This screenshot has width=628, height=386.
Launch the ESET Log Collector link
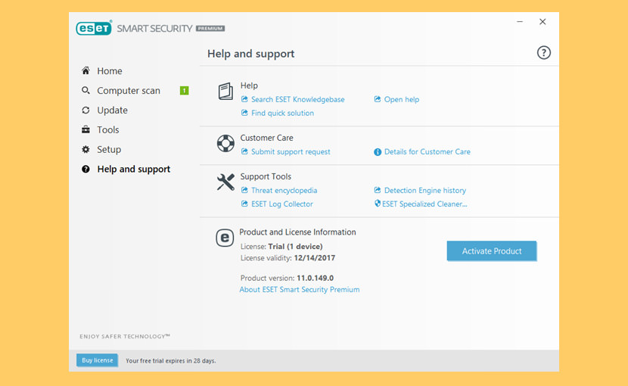tap(282, 204)
